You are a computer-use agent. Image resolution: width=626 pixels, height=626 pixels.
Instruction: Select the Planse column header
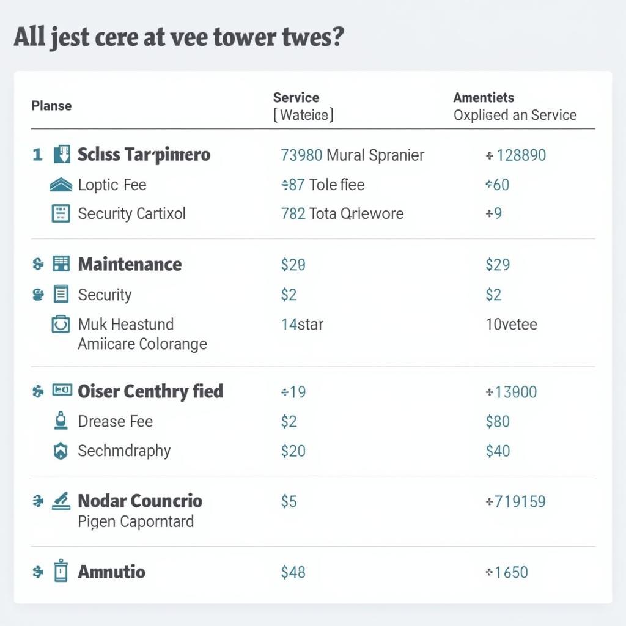coord(51,106)
